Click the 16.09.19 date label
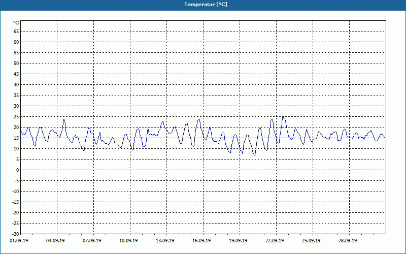This screenshot has height=254, width=406. coord(201,241)
